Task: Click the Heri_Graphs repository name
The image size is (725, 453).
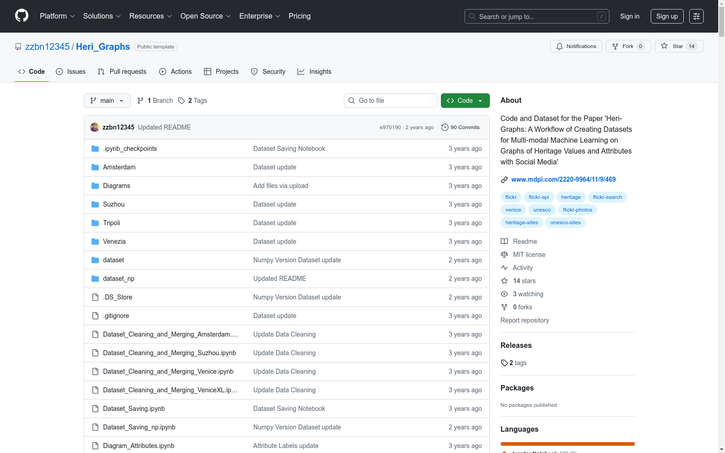Action: (x=103, y=47)
